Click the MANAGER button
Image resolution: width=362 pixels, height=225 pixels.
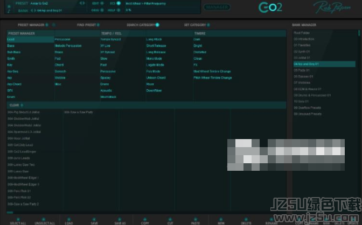pyautogui.click(x=217, y=7)
